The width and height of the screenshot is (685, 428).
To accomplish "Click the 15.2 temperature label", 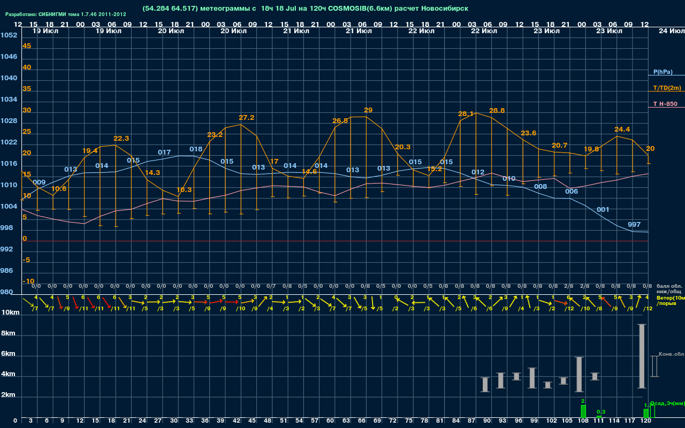I will (435, 169).
